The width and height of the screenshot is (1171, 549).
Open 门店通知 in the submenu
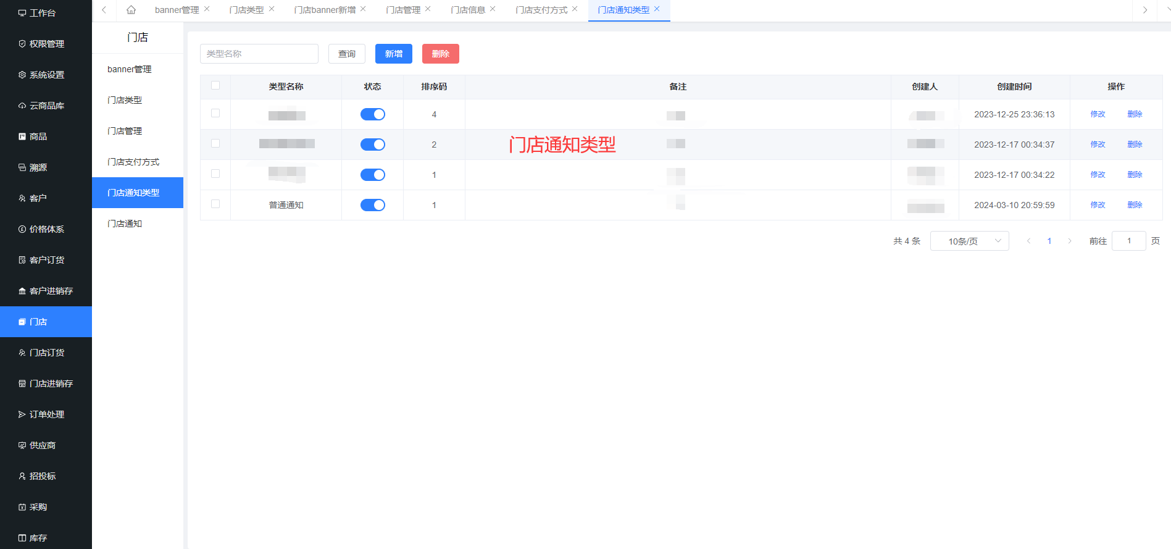coord(125,224)
